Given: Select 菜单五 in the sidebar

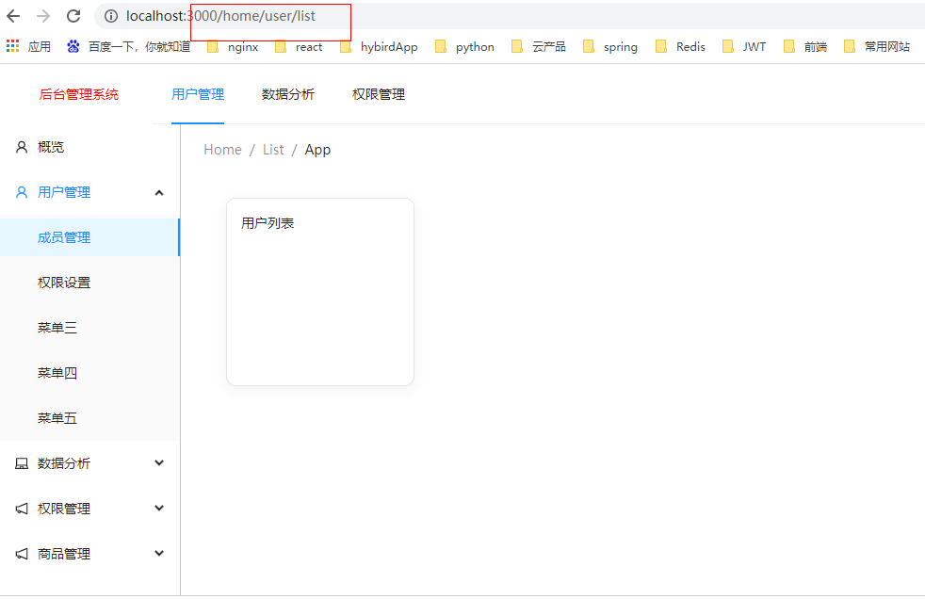Looking at the screenshot, I should point(89,418).
